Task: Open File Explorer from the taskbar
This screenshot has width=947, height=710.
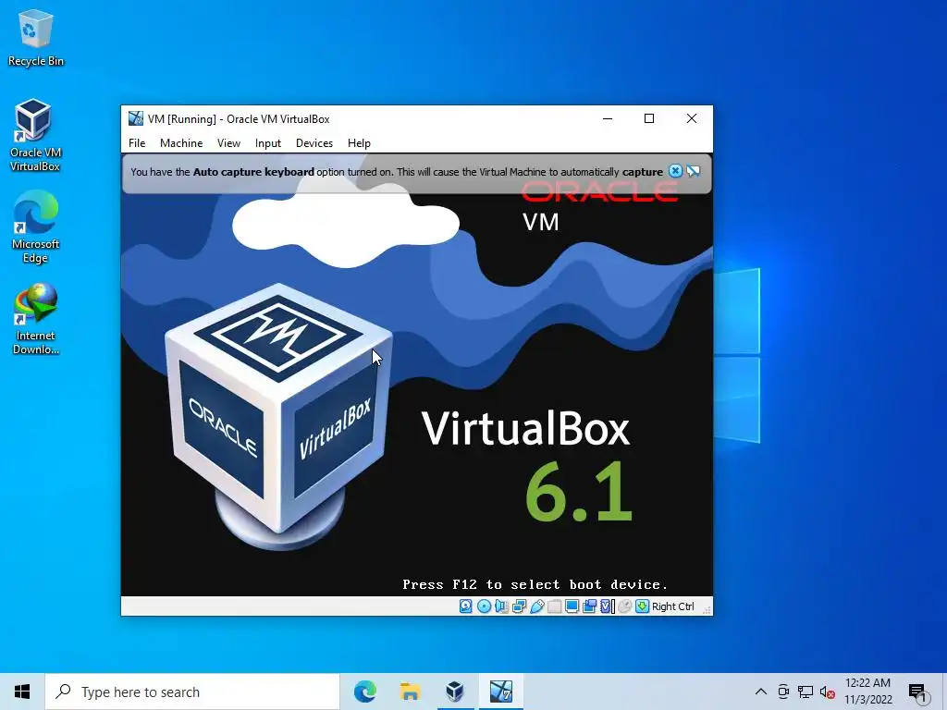Action: [x=410, y=692]
